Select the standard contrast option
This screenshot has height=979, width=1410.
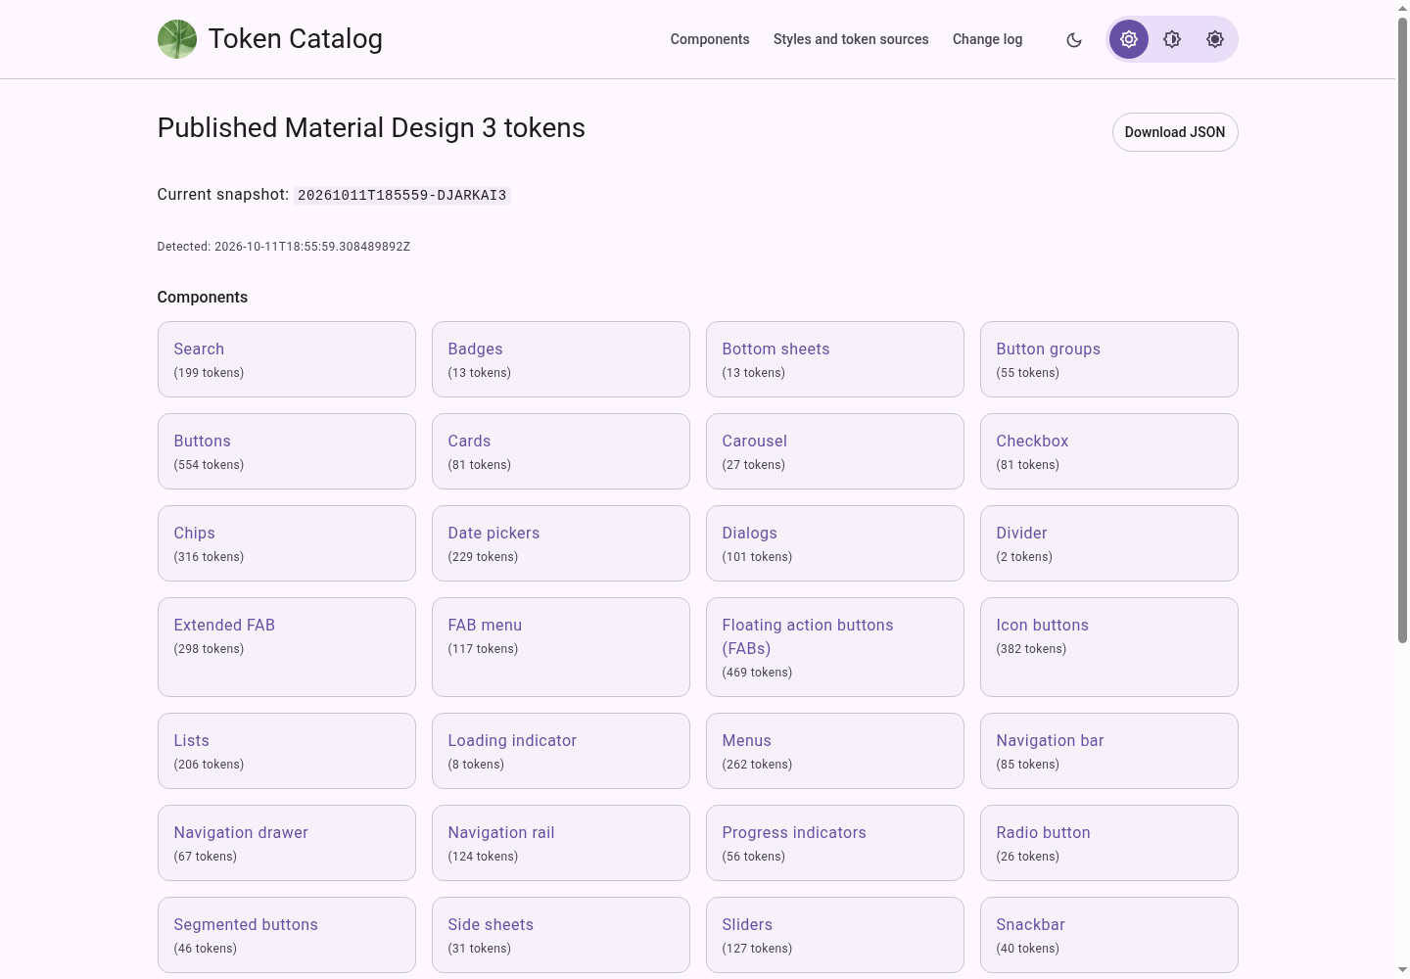[1129, 39]
